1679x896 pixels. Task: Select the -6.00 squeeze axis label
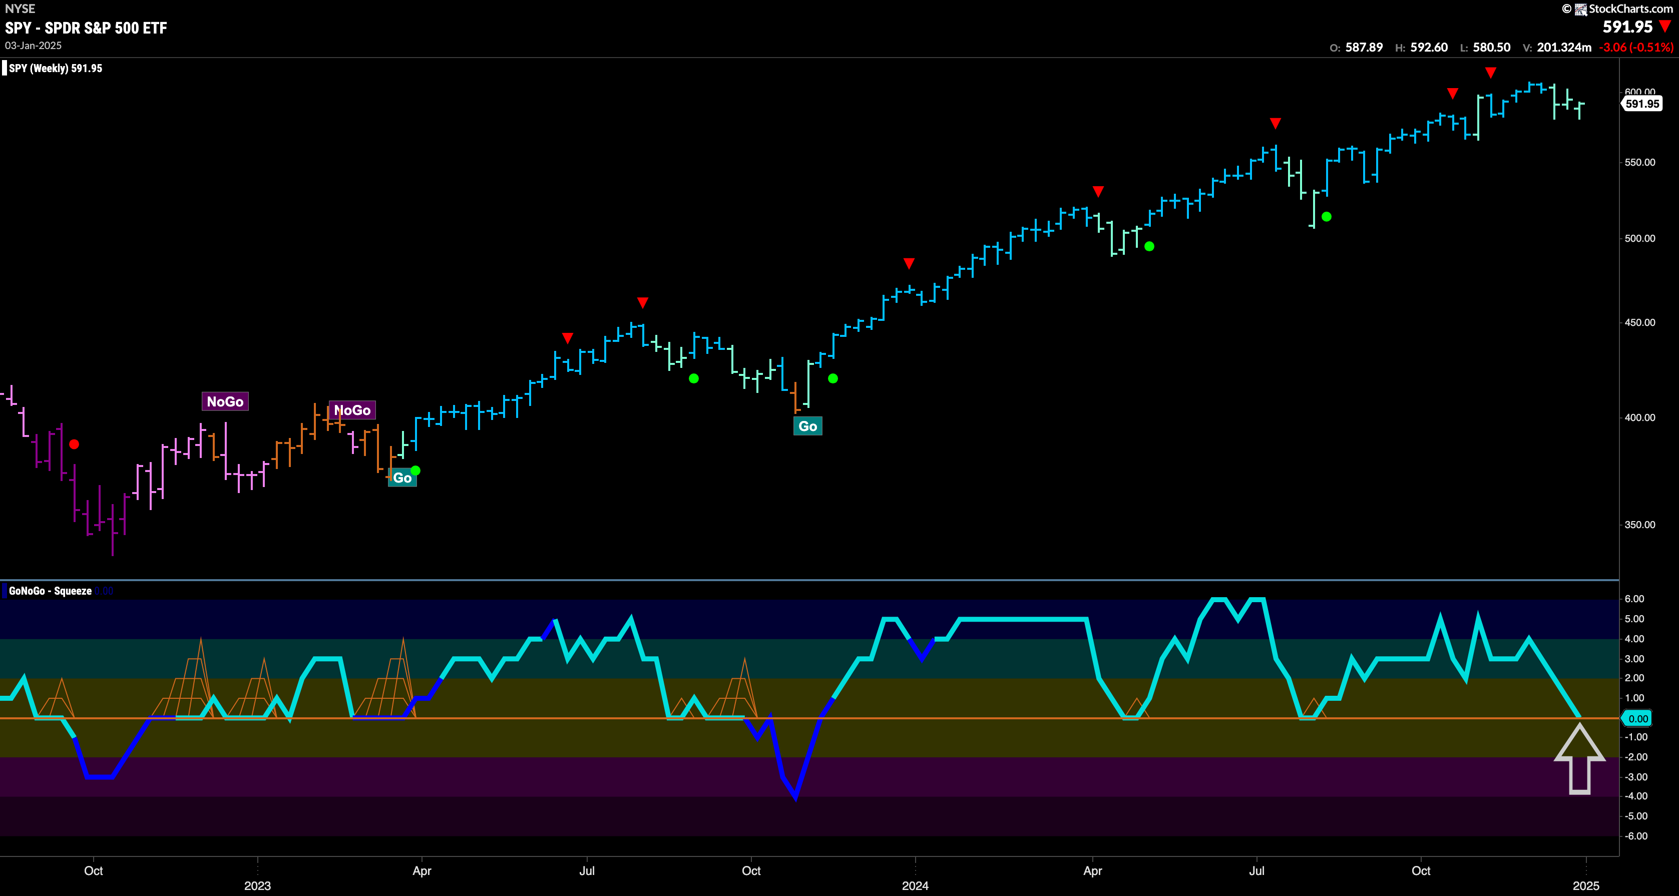tap(1635, 836)
